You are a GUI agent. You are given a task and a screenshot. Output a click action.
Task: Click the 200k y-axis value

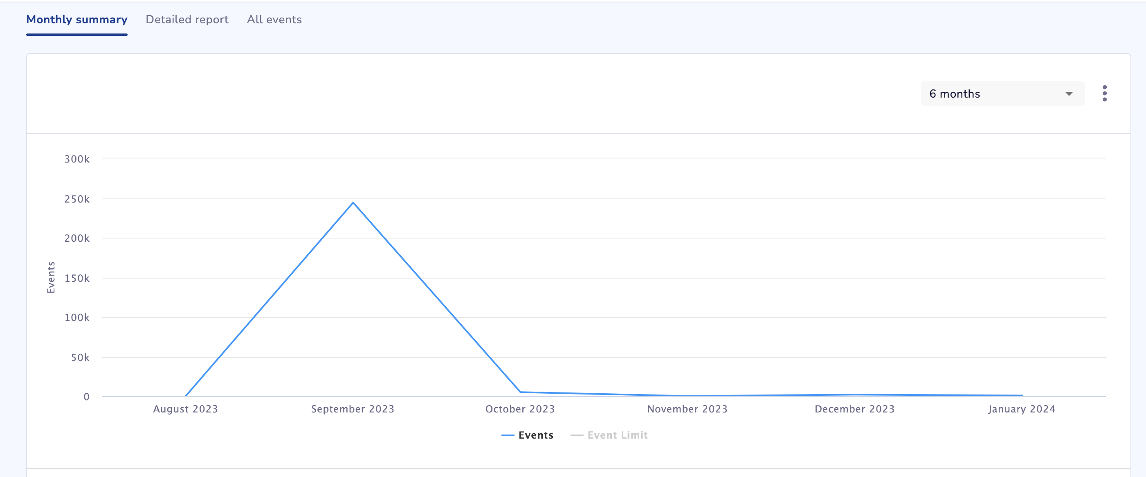pos(77,238)
